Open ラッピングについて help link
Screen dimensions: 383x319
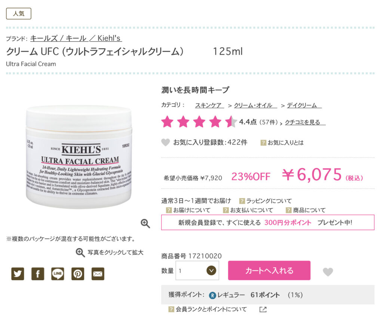269,201
